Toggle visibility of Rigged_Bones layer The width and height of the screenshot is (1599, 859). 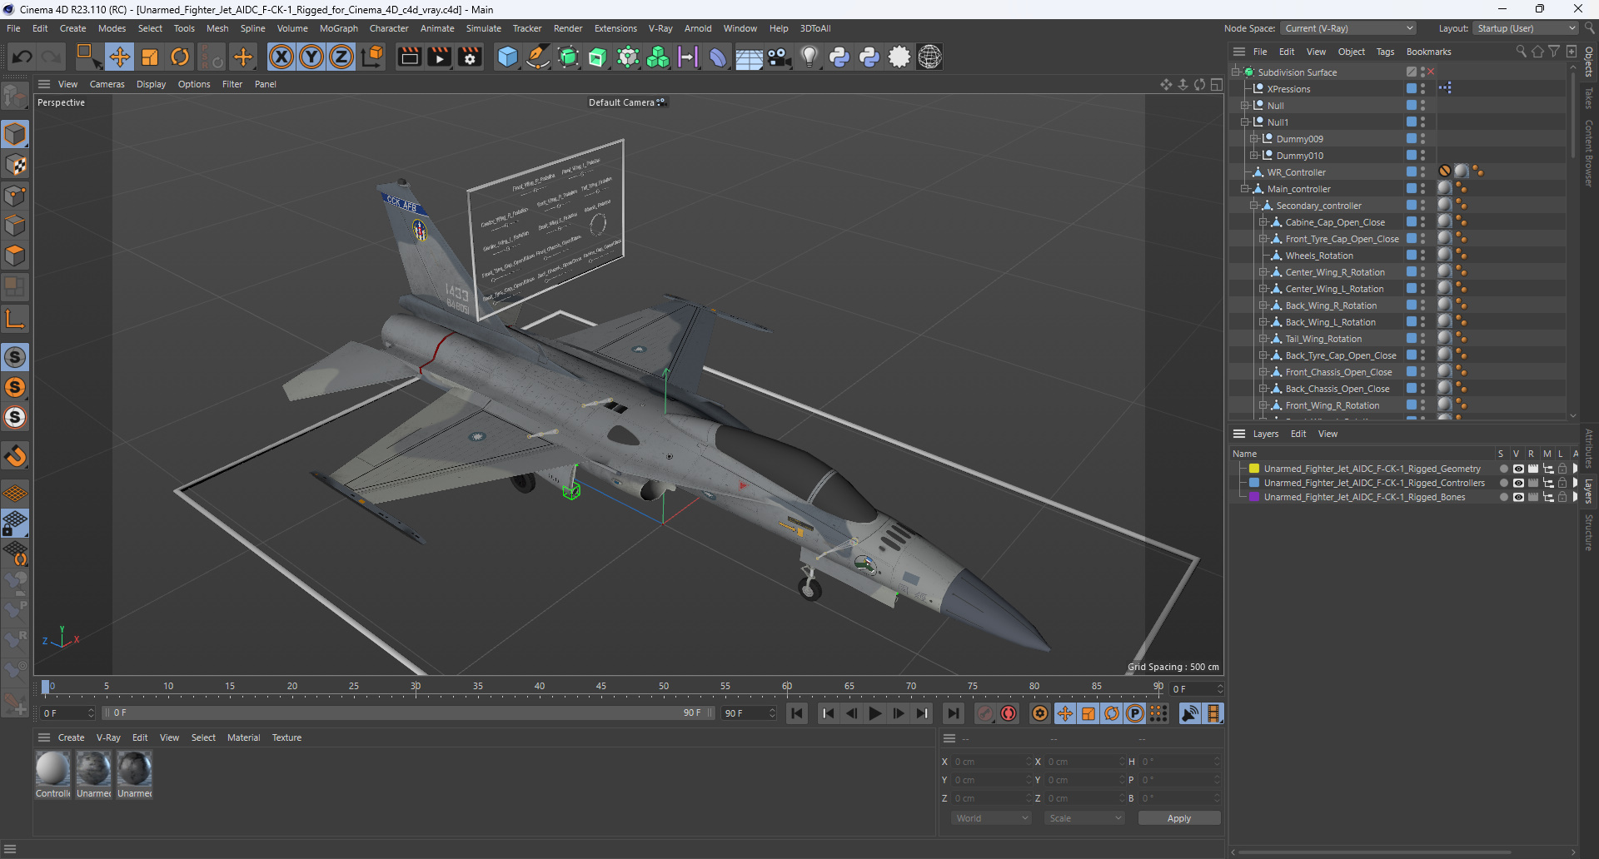coord(1518,497)
